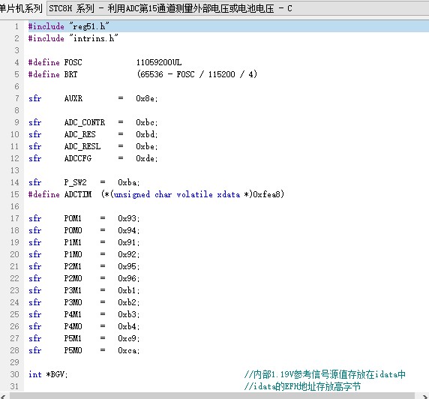Click the P3M1 register name
Image resolution: width=429 pixels, height=399 pixels.
[x=73, y=291]
